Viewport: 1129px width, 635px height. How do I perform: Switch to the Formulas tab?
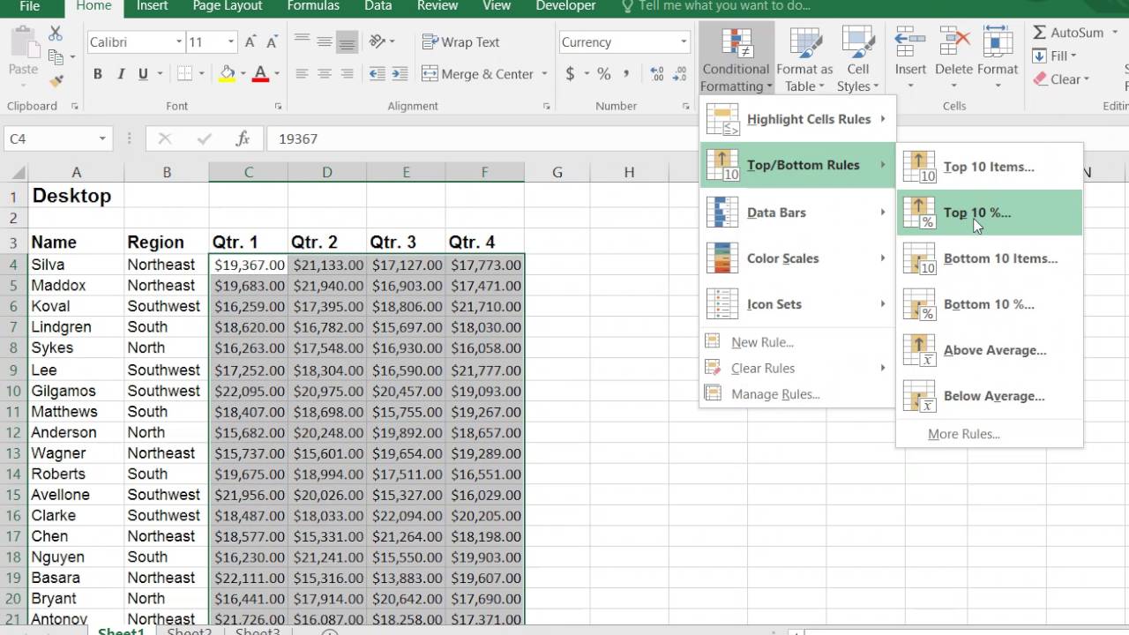coord(313,6)
